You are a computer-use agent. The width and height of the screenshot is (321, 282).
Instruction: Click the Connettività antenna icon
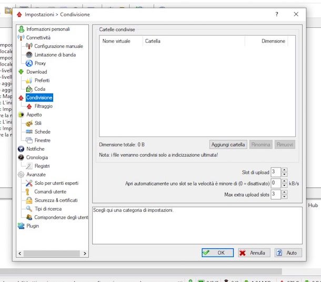tap(21, 38)
